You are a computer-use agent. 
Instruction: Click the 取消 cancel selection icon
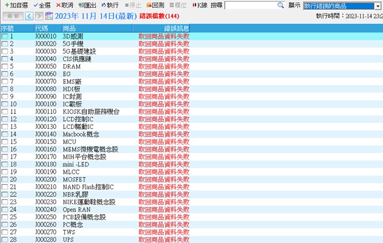click(x=58, y=5)
